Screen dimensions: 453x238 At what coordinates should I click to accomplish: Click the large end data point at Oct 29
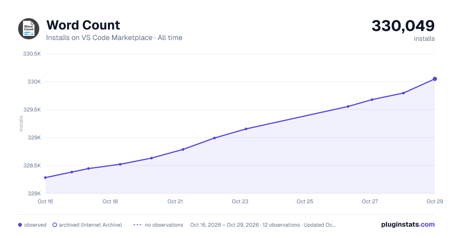coord(435,79)
